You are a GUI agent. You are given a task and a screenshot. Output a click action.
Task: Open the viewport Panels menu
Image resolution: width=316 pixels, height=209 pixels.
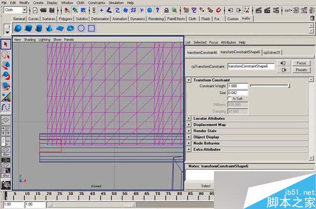(x=69, y=39)
